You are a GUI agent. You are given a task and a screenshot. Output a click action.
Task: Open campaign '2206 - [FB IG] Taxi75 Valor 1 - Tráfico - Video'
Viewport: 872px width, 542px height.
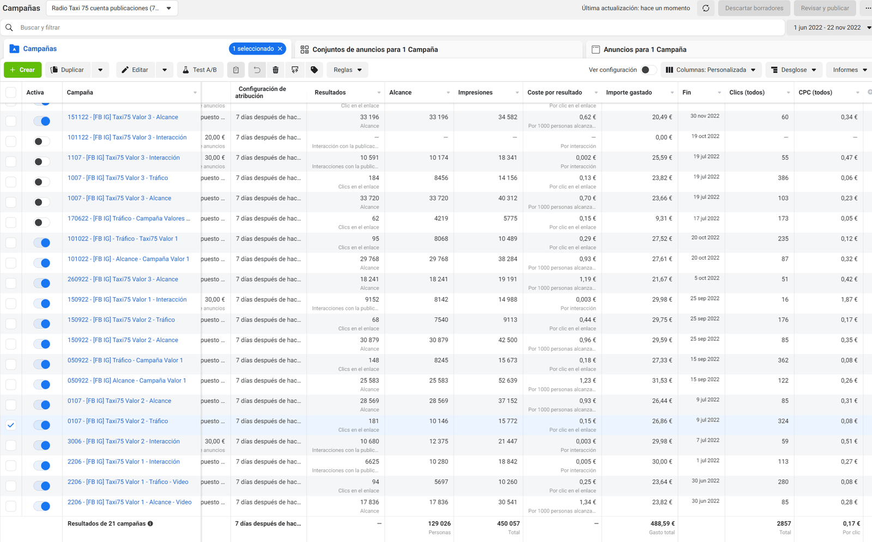pos(128,482)
